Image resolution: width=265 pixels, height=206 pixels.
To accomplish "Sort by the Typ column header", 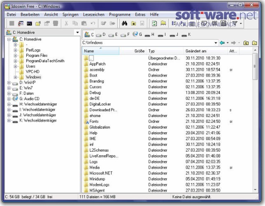I will pos(165,51).
